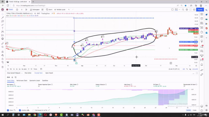
Task: Toggle otomatik auto scale
Action: tap(195, 69)
